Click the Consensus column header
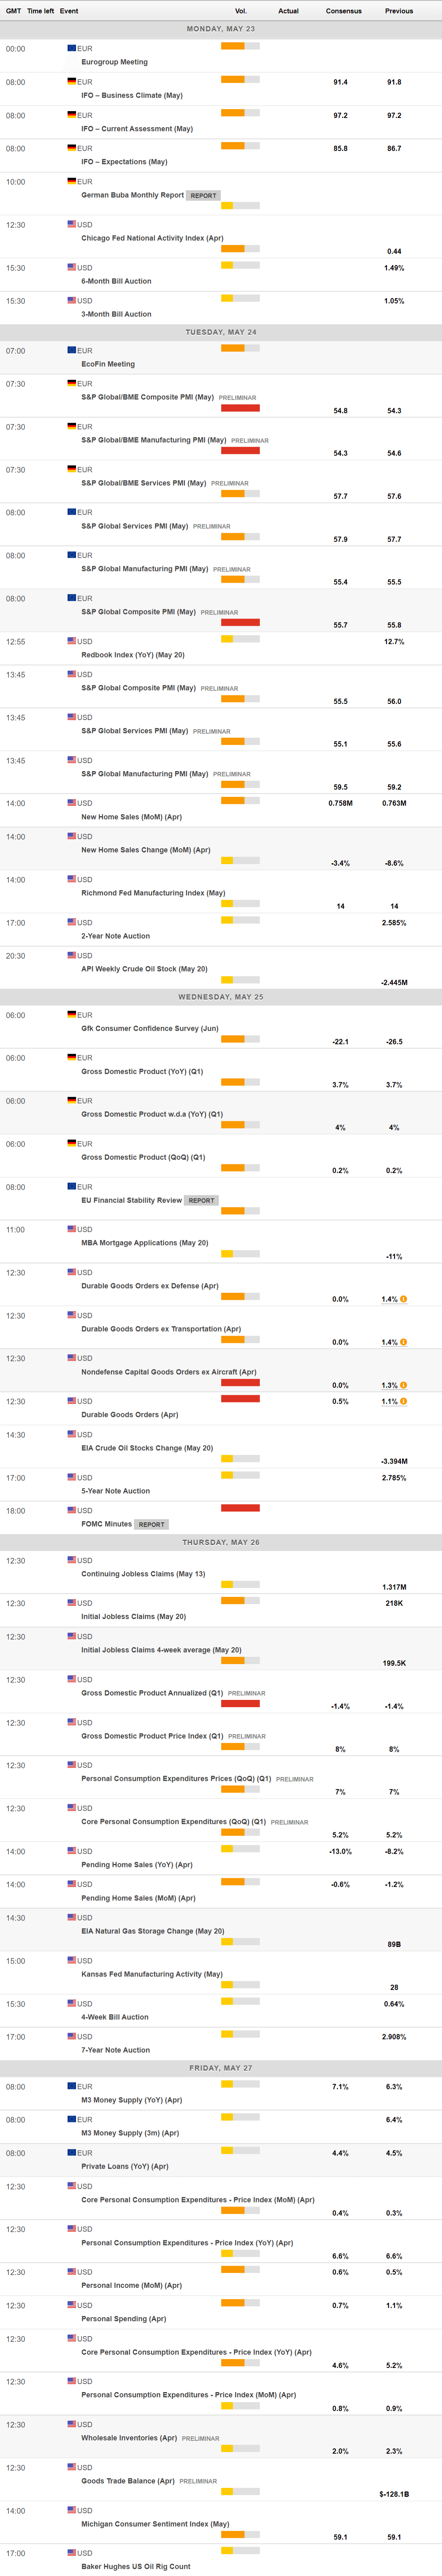This screenshot has width=442, height=2576. coord(343,11)
